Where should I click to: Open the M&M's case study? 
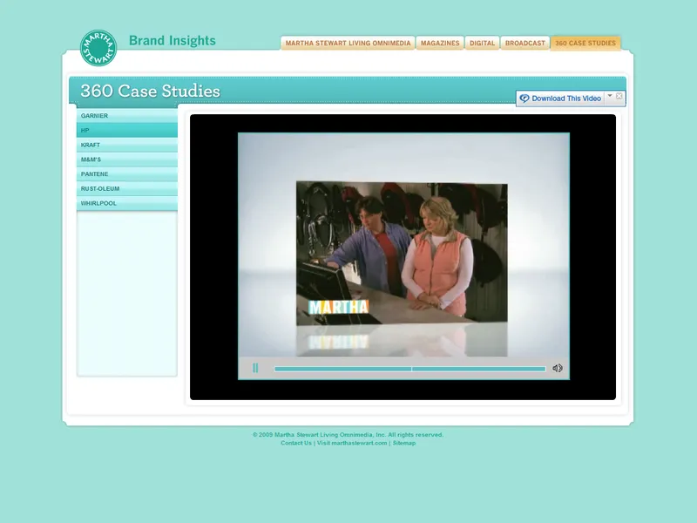click(127, 160)
